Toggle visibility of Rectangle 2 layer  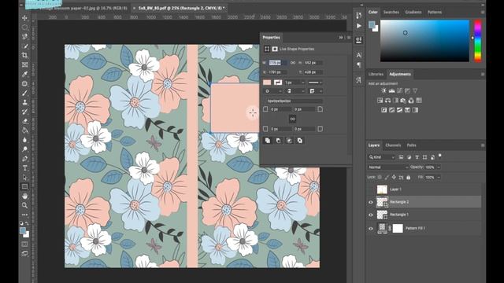point(371,202)
